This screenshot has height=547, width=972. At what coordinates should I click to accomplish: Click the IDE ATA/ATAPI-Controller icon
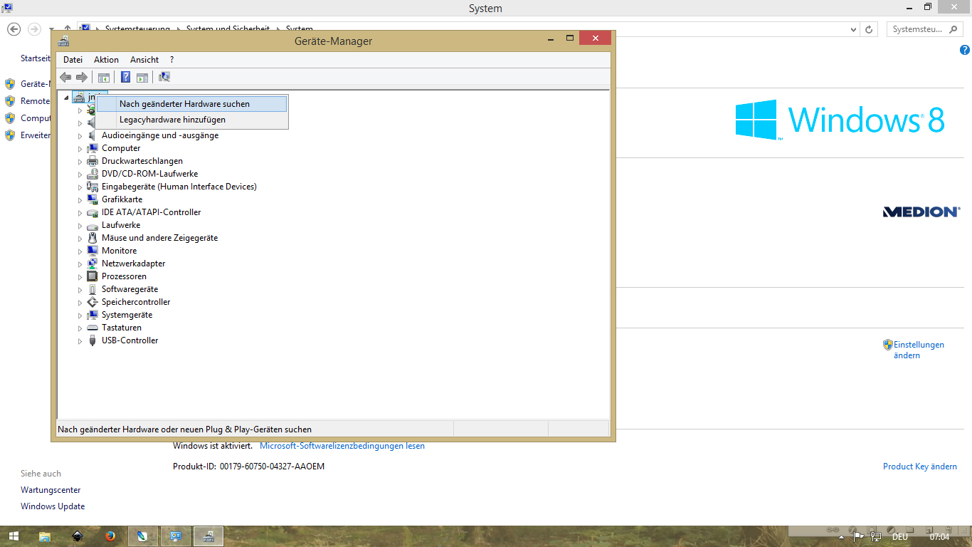pos(93,212)
